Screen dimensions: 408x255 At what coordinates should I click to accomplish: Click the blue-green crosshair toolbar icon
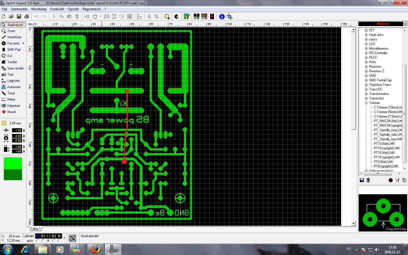click(x=230, y=16)
